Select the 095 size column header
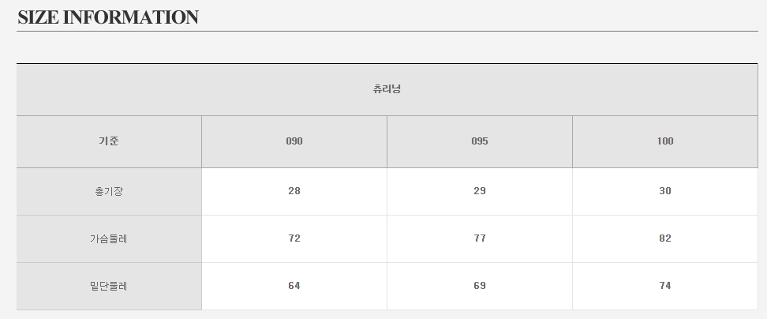767x319 pixels. tap(480, 141)
